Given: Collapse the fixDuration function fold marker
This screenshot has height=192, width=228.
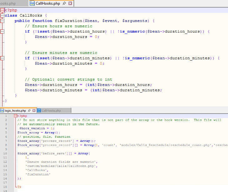Looking at the screenshot, I should click(x=2, y=21).
